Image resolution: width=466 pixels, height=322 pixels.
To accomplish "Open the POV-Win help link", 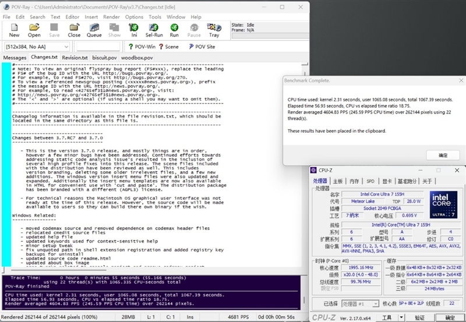I will coord(142,47).
